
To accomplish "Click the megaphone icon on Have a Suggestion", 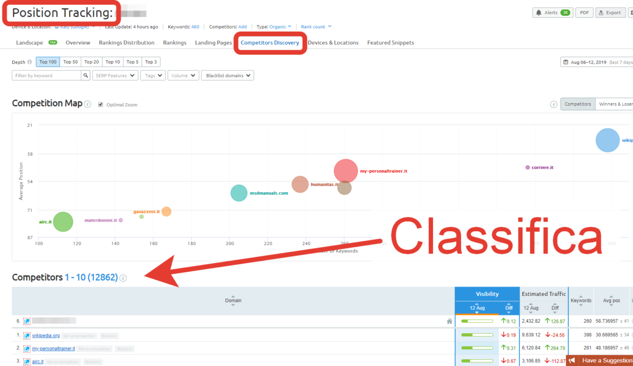I will click(572, 361).
